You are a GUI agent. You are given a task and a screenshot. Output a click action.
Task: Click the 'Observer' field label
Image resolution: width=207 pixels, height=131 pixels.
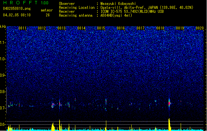point(67,4)
